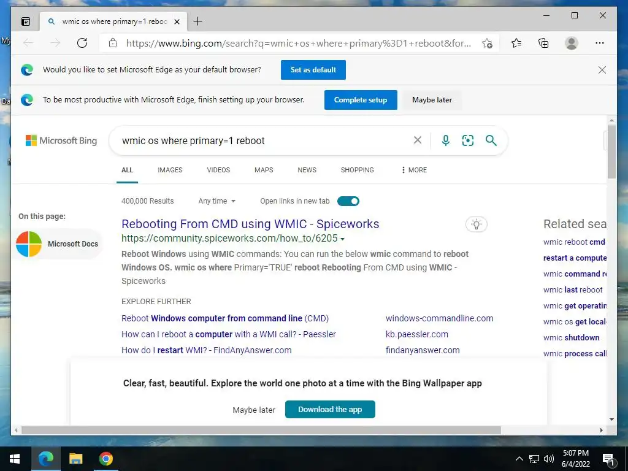Click the horizontal page scrollbar thumb
This screenshot has width=628, height=471.
pyautogui.click(x=261, y=430)
